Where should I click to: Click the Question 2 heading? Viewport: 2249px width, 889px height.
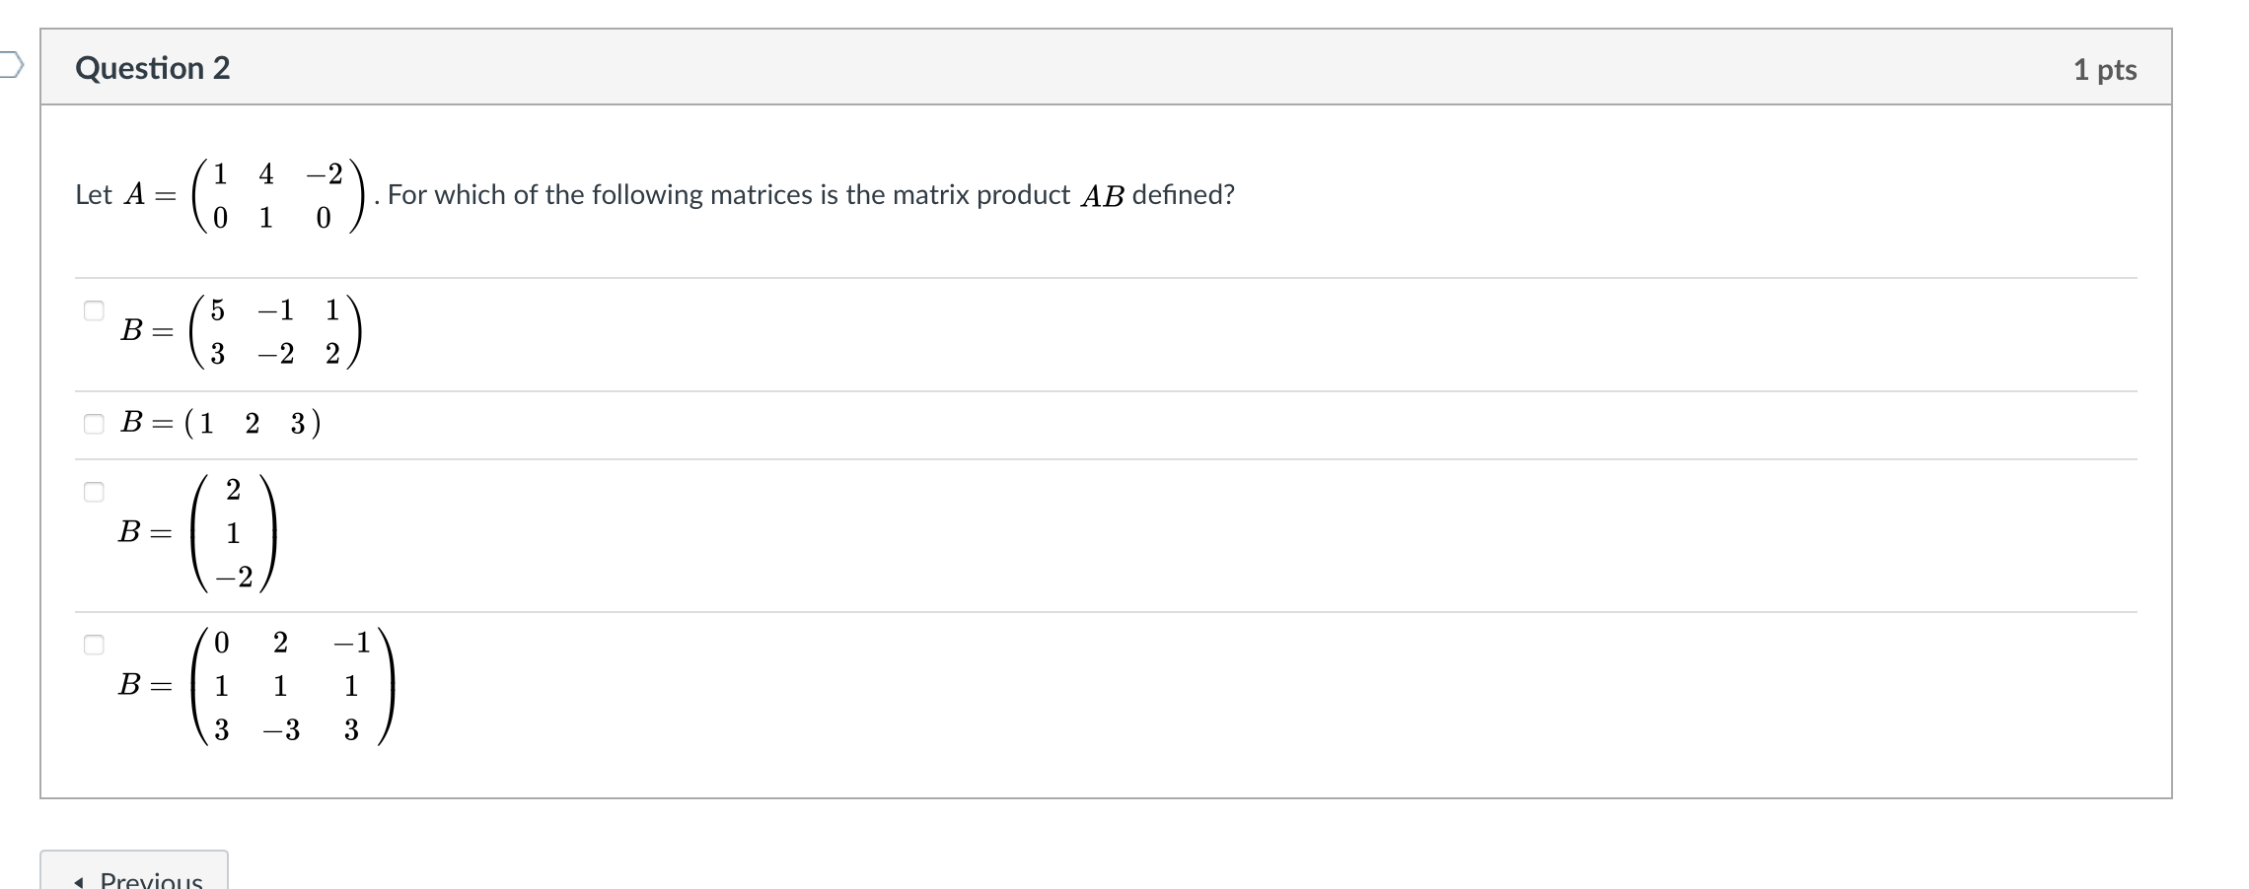153,68
